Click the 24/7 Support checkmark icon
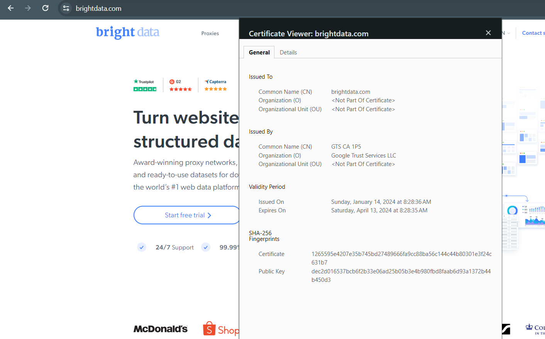545x339 pixels. pos(142,247)
